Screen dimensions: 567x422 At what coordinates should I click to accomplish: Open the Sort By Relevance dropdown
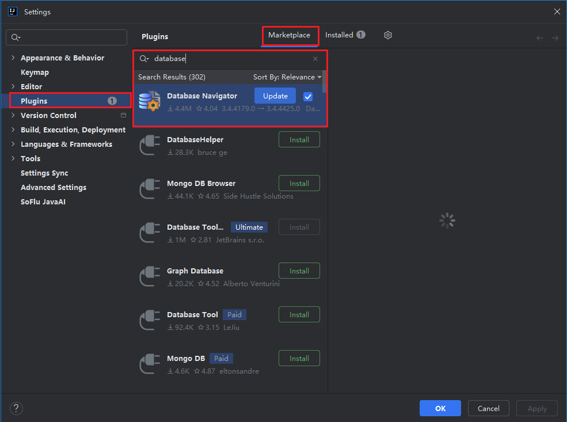(287, 77)
